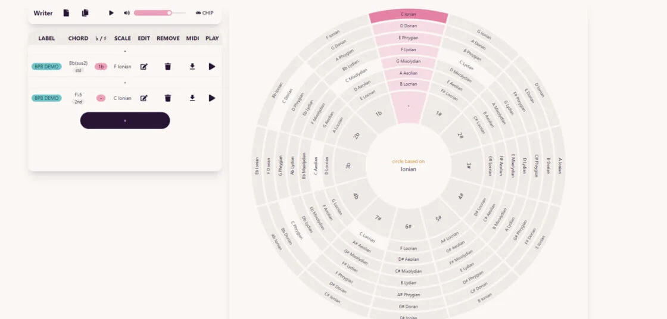Mute using the speaker volume icon

(127, 12)
